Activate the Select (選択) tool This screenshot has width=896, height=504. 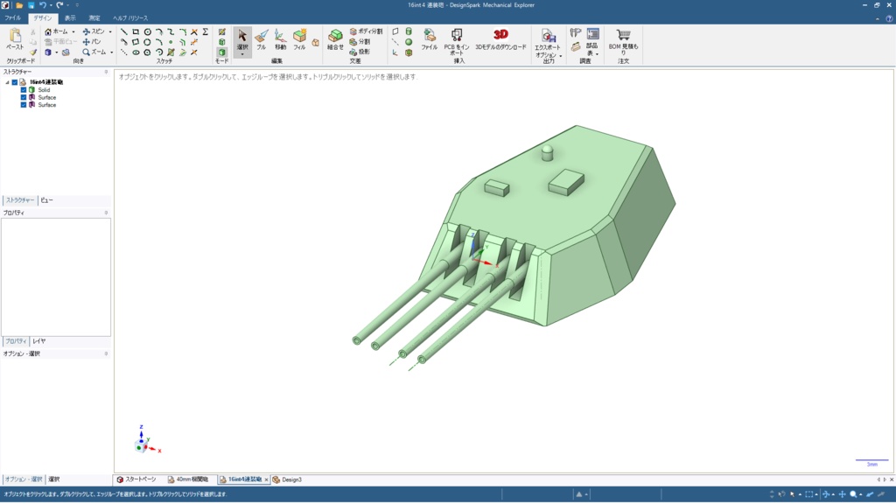pos(242,40)
